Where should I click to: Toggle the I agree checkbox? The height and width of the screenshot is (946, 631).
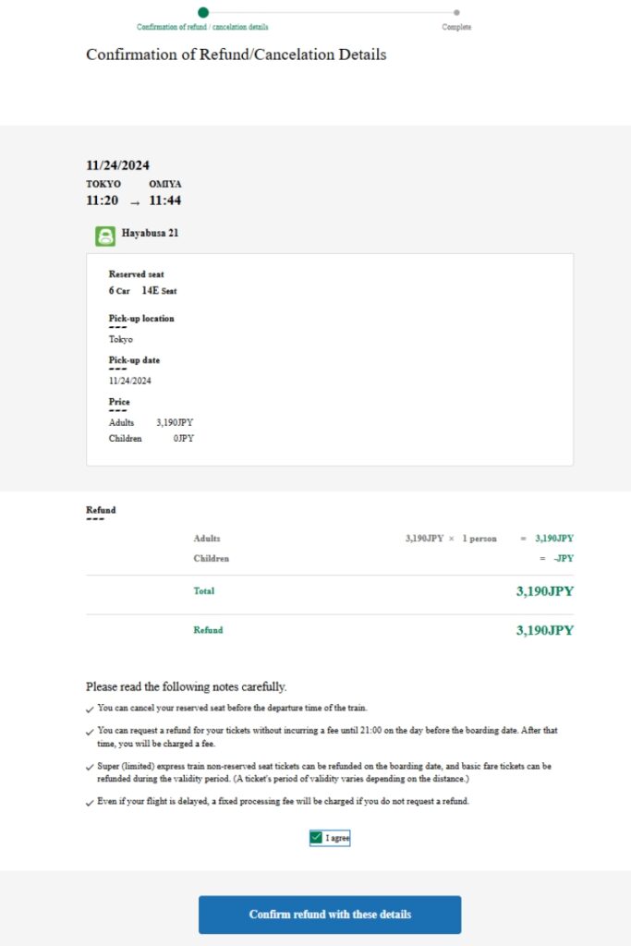[316, 838]
